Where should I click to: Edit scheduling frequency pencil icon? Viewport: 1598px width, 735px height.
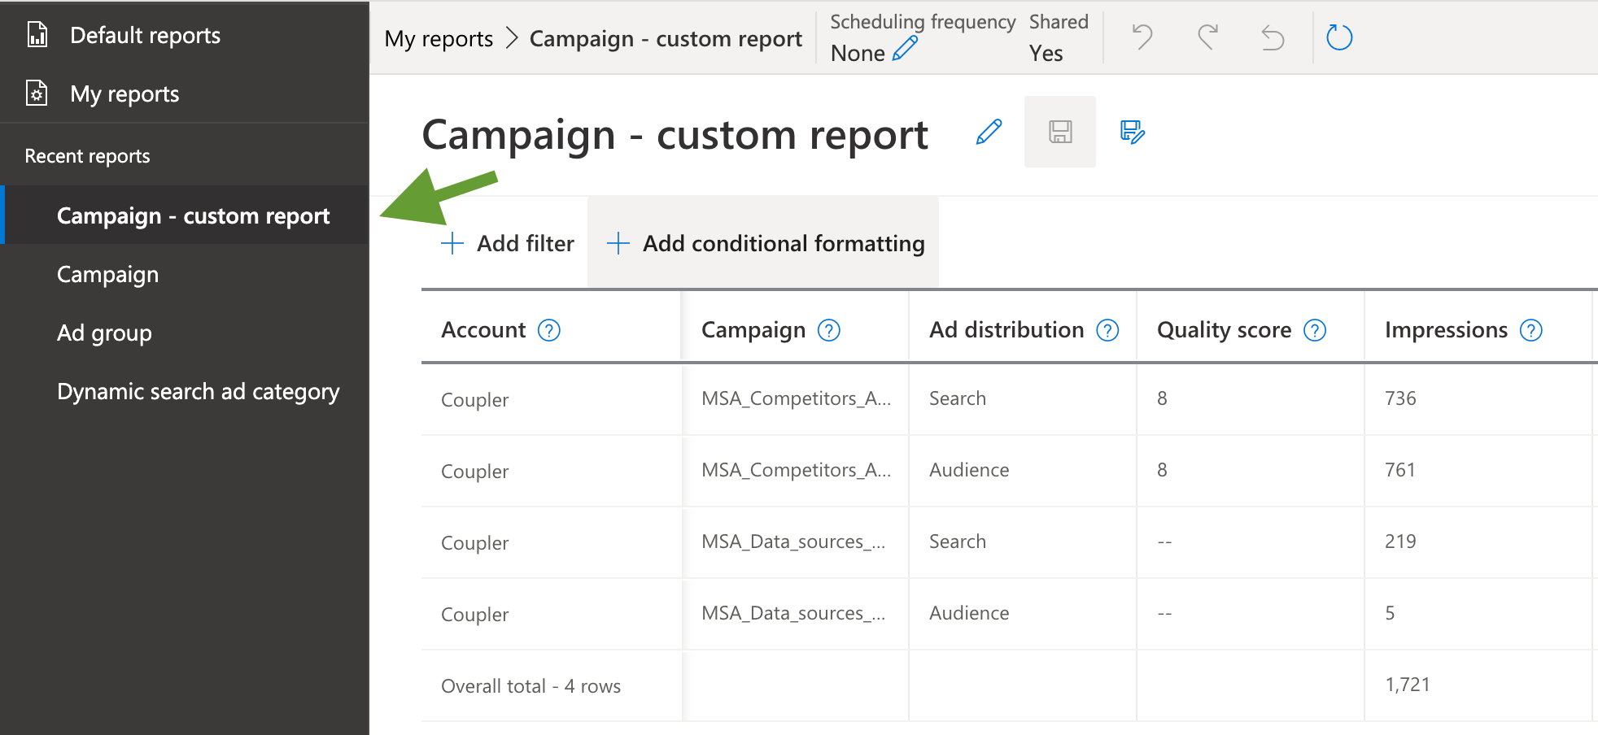905,49
